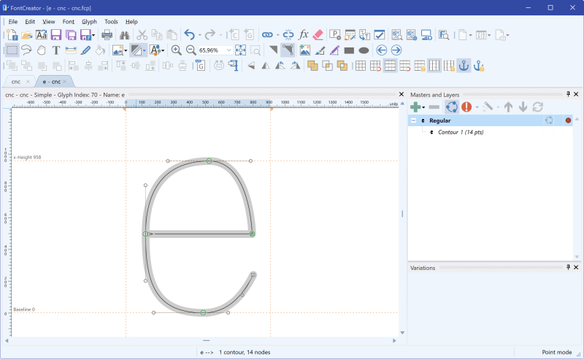This screenshot has height=359, width=584.
Task: Select the Eraser clear icon
Action: [318, 35]
